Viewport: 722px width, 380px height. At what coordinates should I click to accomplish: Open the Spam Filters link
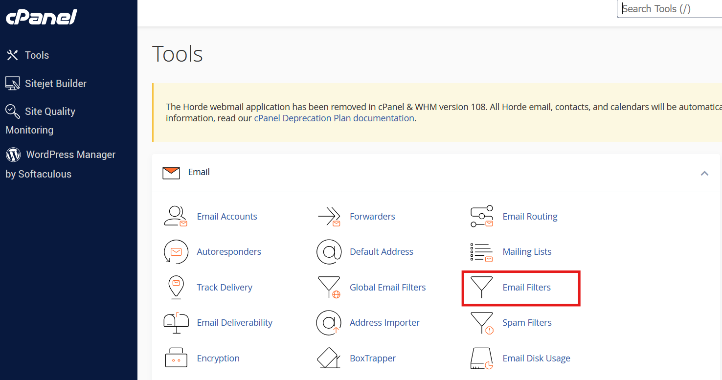[527, 323]
